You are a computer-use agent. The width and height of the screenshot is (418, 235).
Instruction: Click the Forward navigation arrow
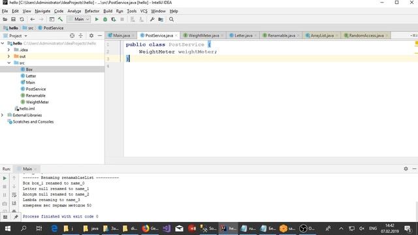[x=40, y=19]
